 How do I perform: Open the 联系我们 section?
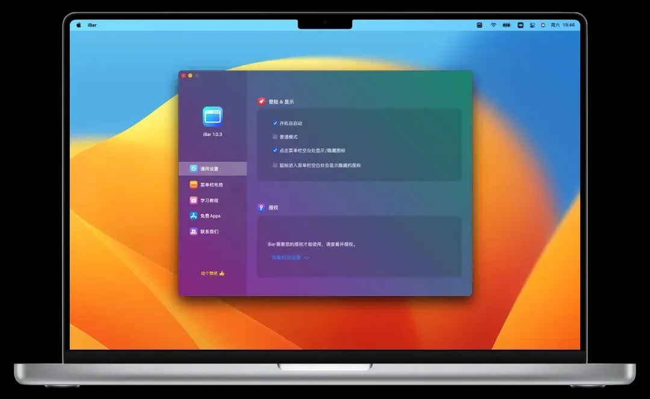pyautogui.click(x=212, y=232)
